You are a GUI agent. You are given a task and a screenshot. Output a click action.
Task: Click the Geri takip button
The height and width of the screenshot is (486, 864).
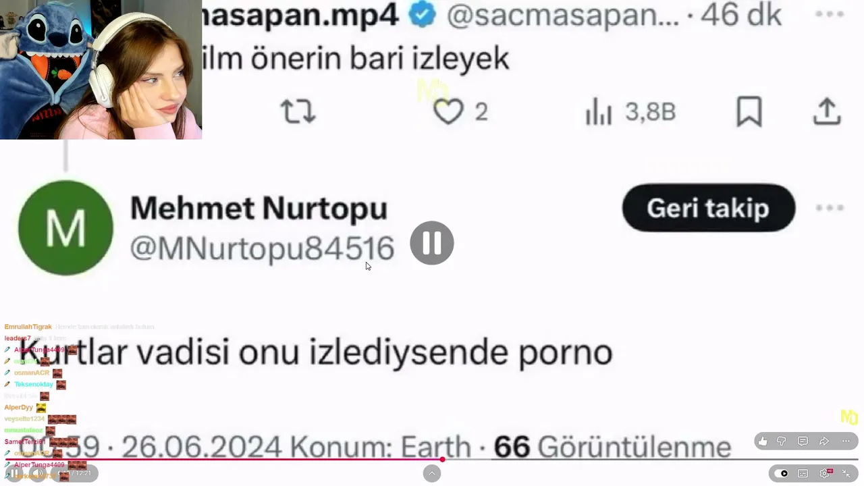(x=708, y=208)
